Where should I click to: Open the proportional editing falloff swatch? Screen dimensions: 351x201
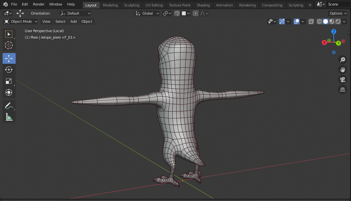click(x=201, y=13)
